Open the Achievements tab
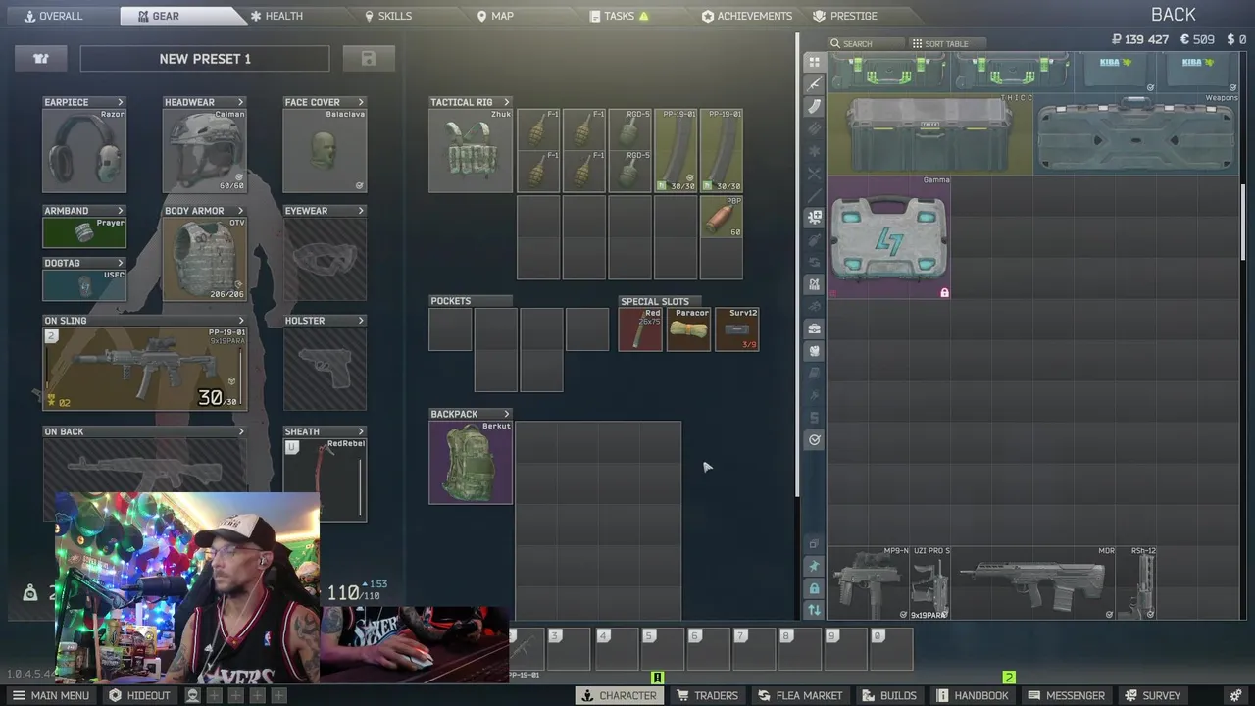This screenshot has width=1255, height=706. pos(747,16)
